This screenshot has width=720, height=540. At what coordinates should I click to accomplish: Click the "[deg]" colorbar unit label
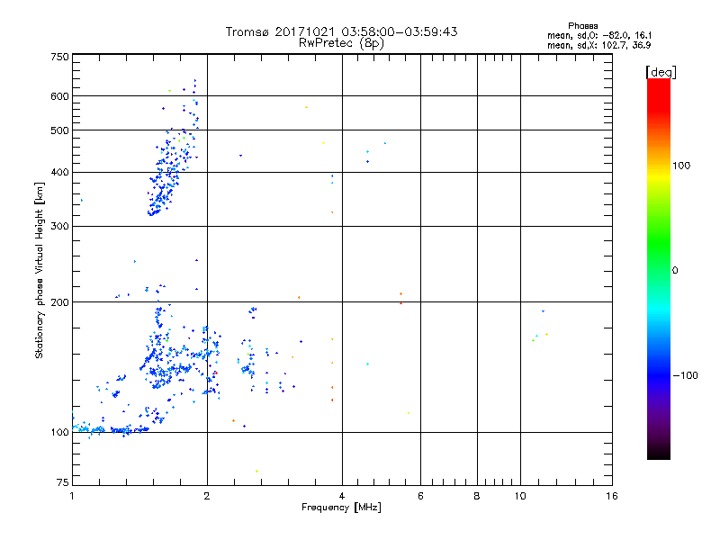pyautogui.click(x=661, y=73)
